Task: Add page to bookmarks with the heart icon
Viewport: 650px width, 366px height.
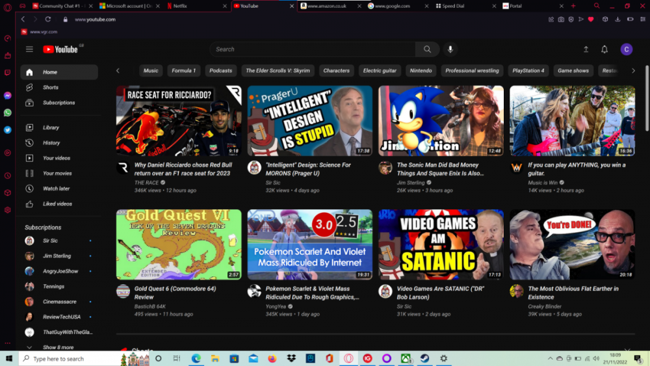Action: [591, 20]
